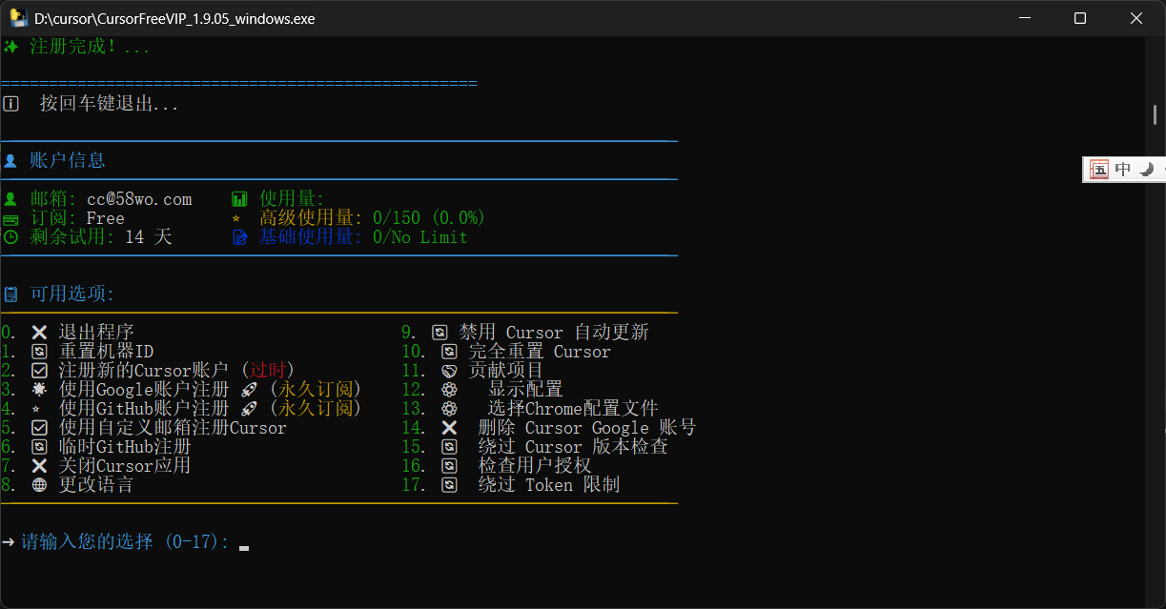Click the 中 input mode toggle in IME bar

[x=1123, y=170]
